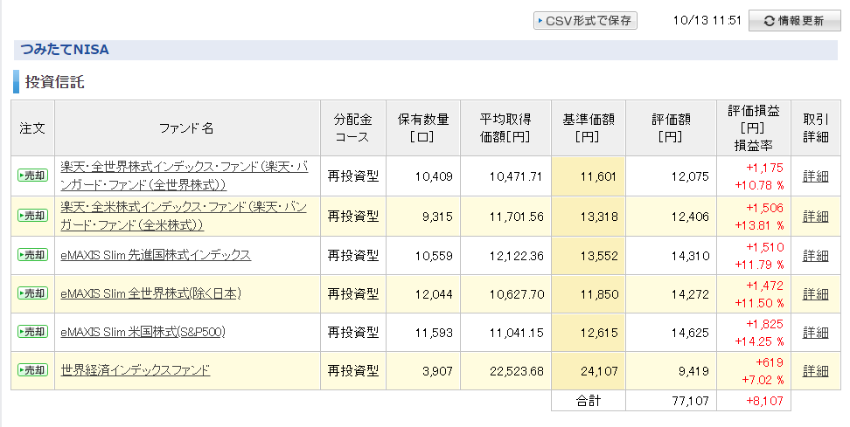This screenshot has height=427, width=850.
Task: Click the 分配金コース column header
Action: point(353,128)
